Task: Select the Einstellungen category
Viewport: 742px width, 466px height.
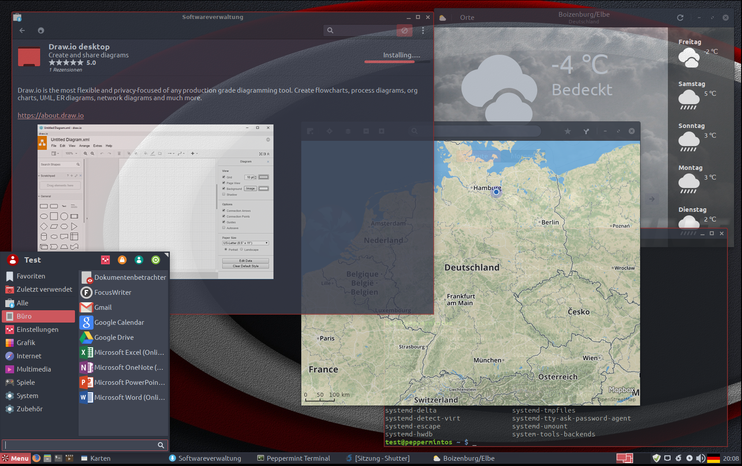Action: [37, 330]
